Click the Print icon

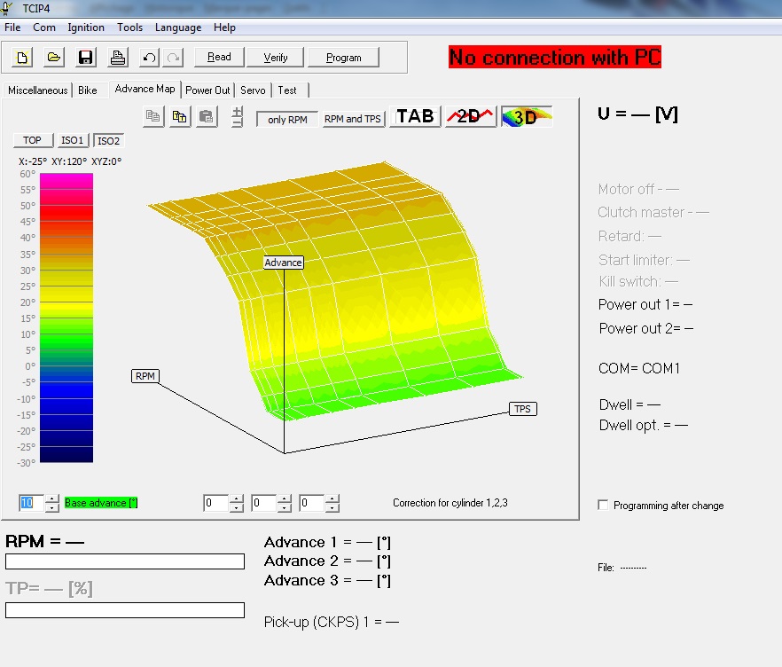[117, 58]
